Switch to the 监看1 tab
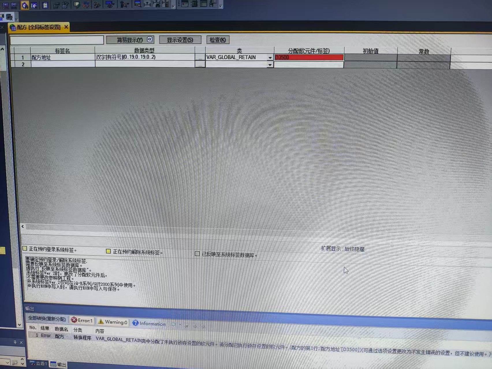The height and width of the screenshot is (369, 492). click(39, 364)
